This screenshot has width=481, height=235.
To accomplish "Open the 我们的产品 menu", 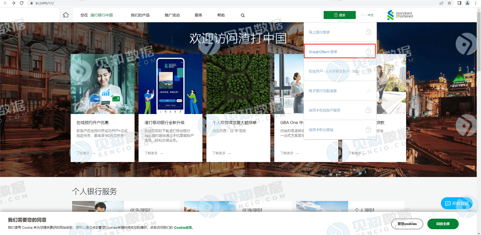I will (x=140, y=15).
